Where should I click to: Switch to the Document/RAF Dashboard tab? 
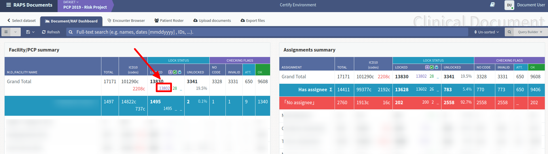[x=71, y=21]
